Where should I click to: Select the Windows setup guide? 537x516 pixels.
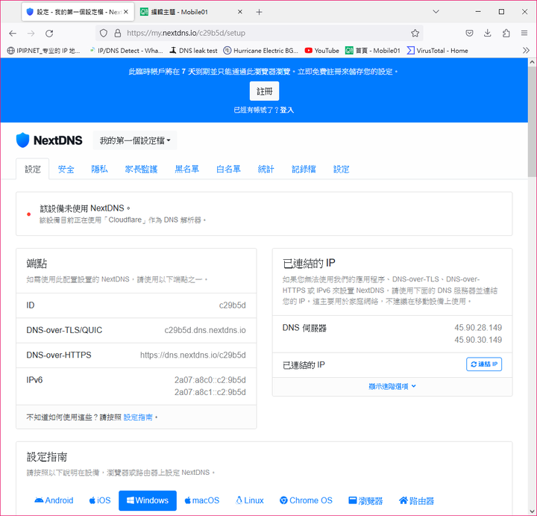point(148,500)
